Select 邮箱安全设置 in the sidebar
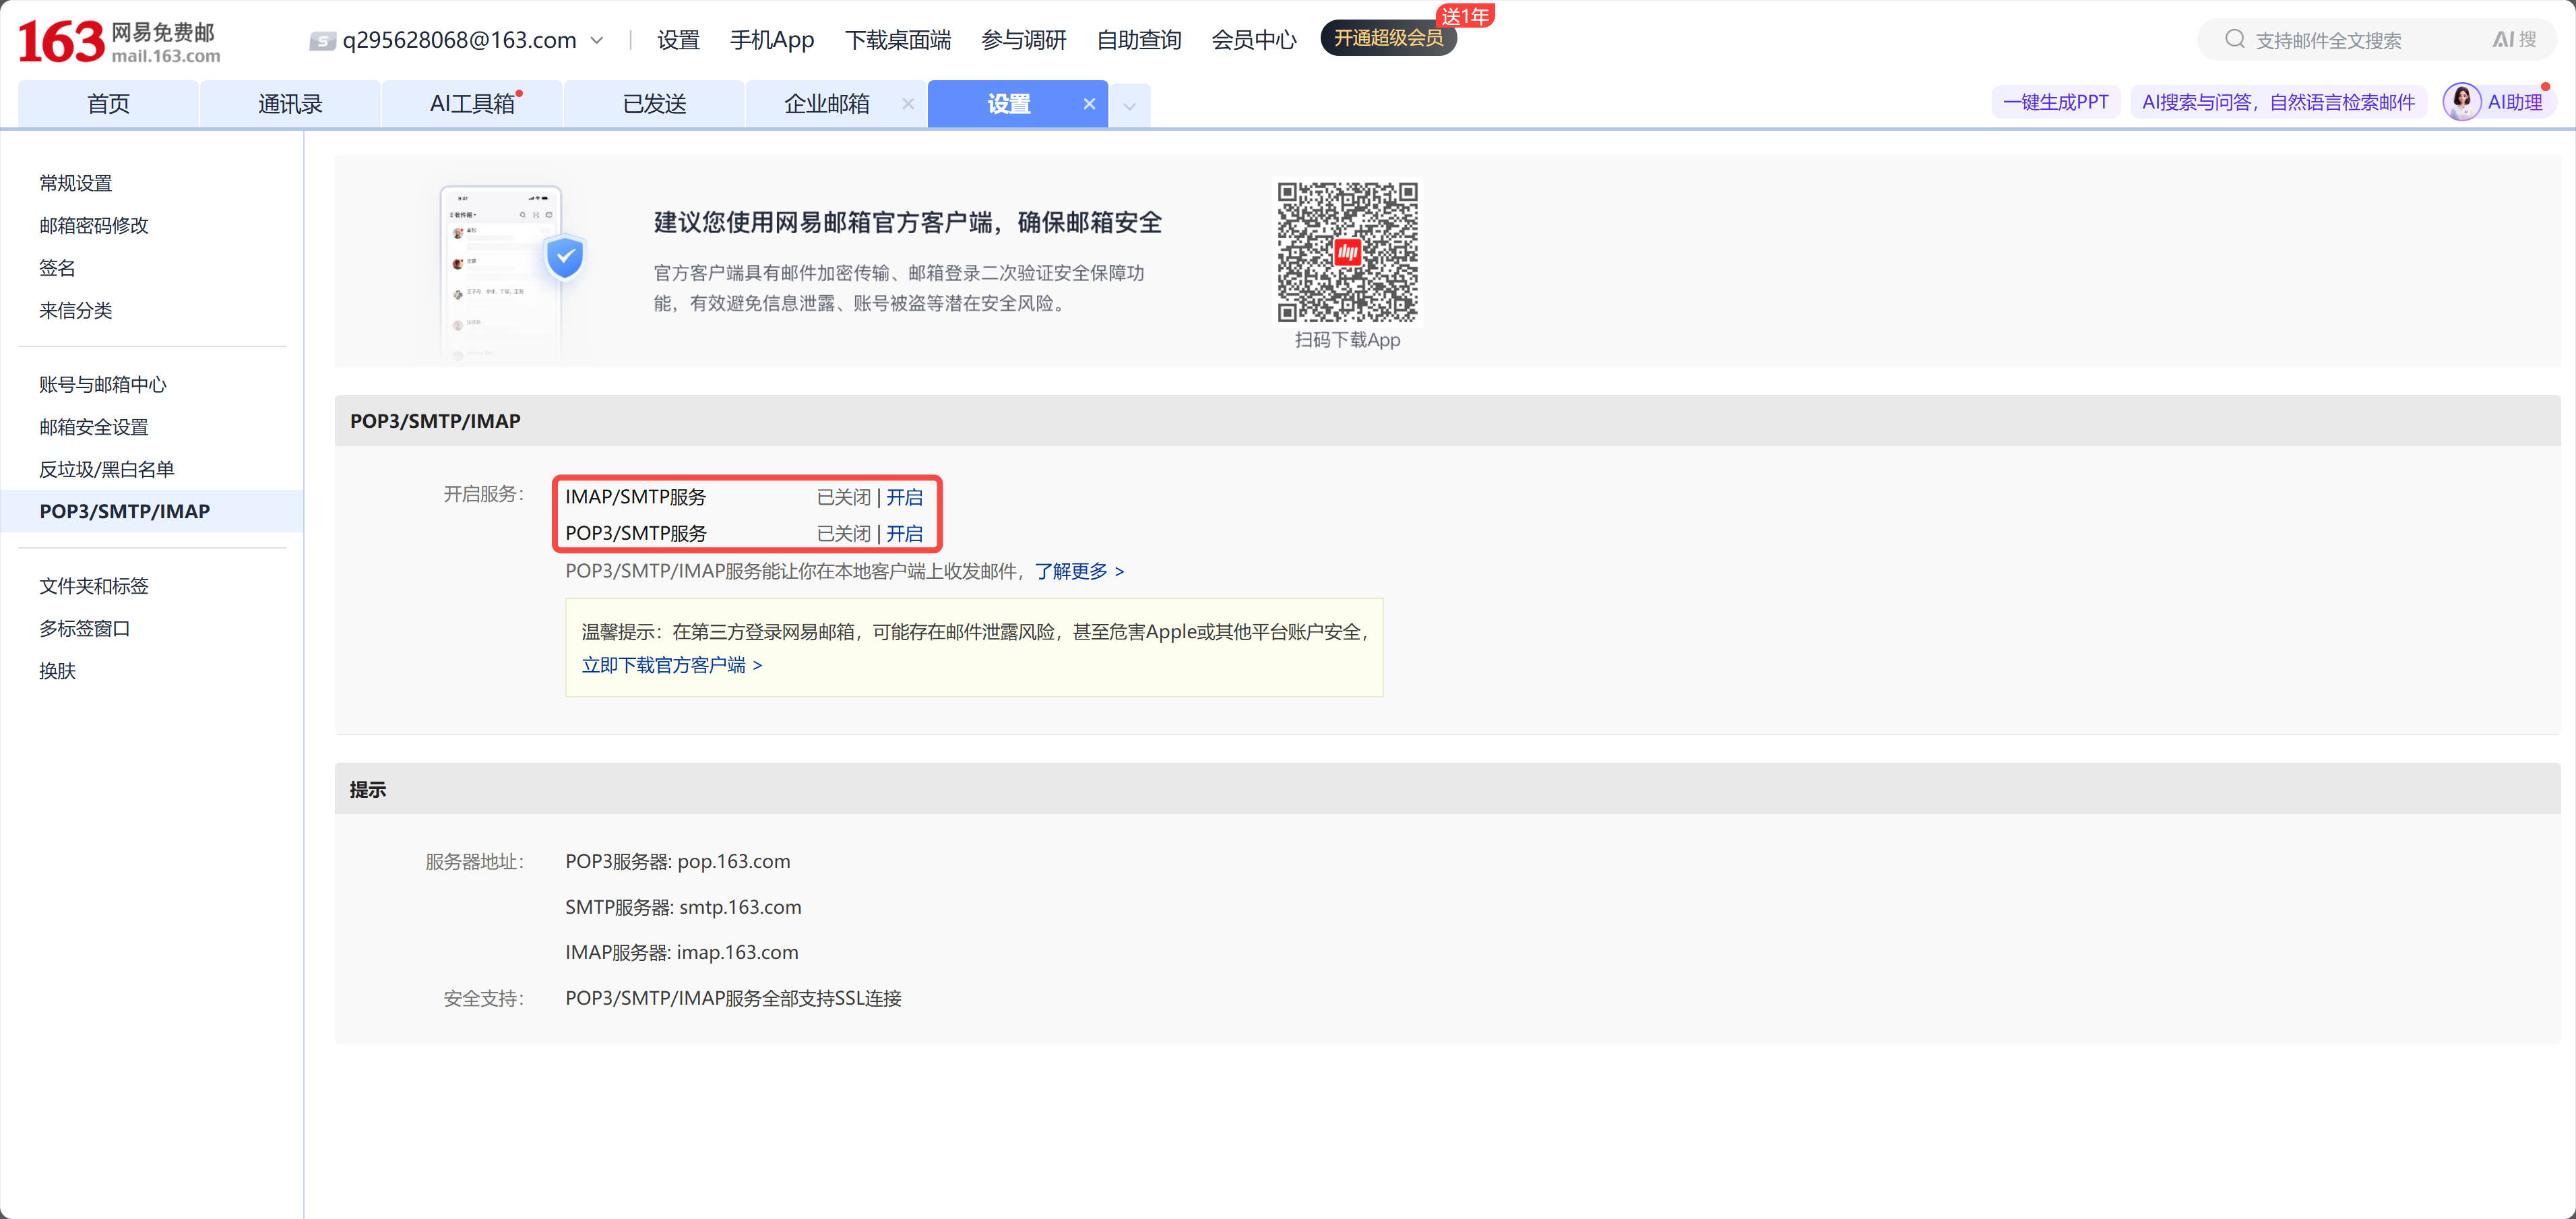 pos(93,427)
